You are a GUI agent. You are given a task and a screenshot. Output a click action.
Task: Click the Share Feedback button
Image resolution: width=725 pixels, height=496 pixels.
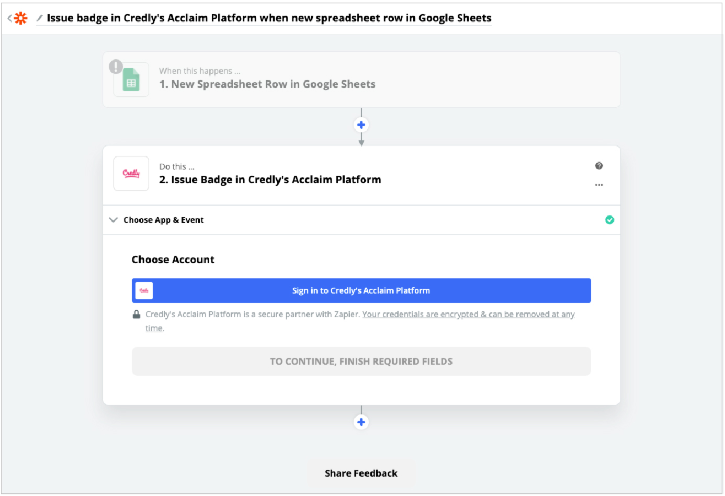(361, 474)
